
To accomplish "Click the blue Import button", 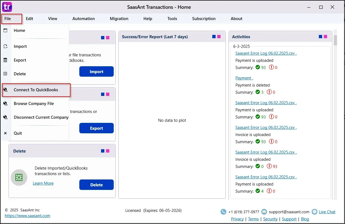I will (96, 71).
